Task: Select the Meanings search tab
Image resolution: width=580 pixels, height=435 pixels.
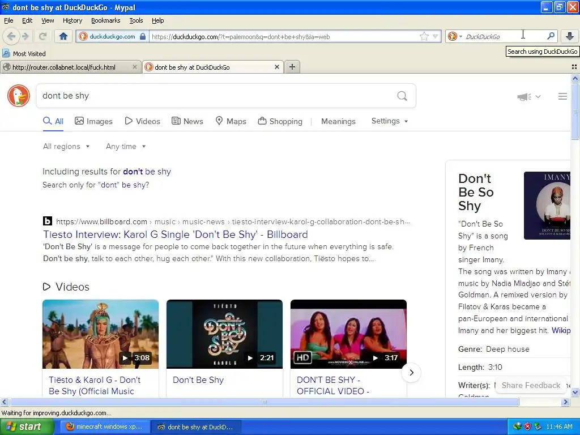Action: pos(338,121)
